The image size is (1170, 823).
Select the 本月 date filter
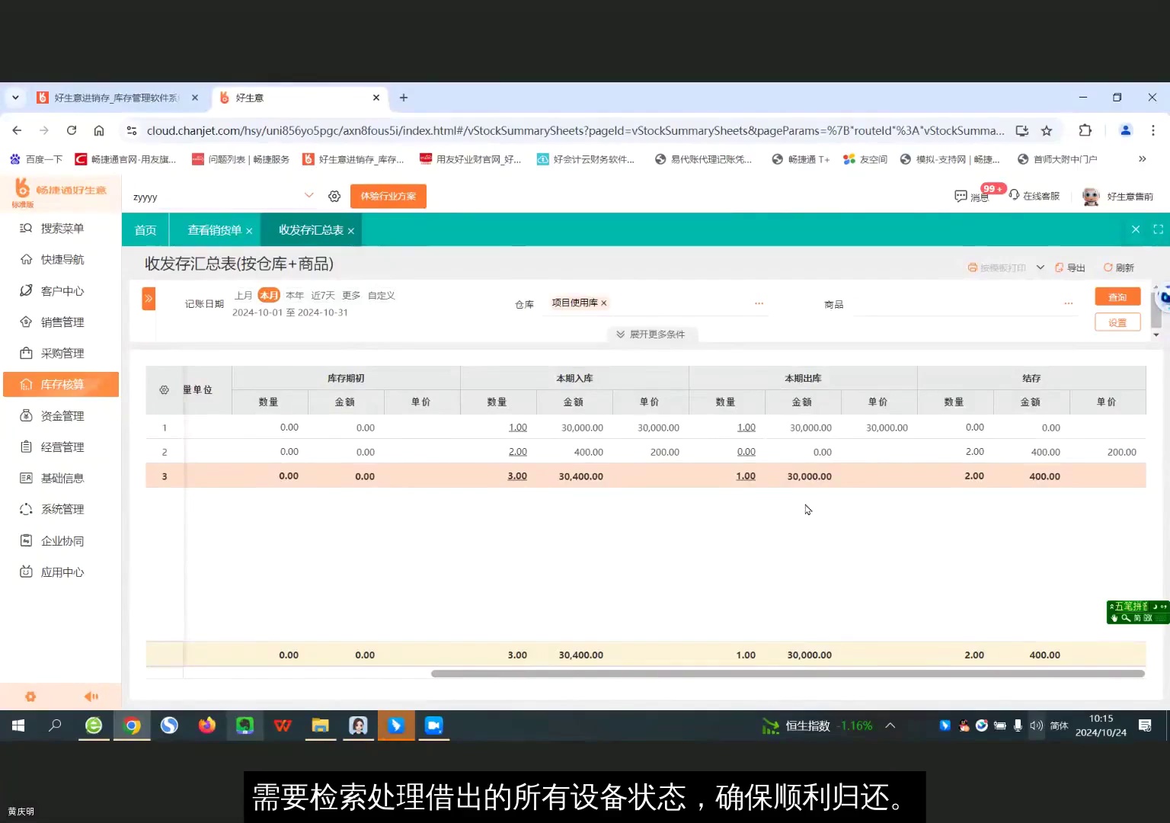pos(269,295)
